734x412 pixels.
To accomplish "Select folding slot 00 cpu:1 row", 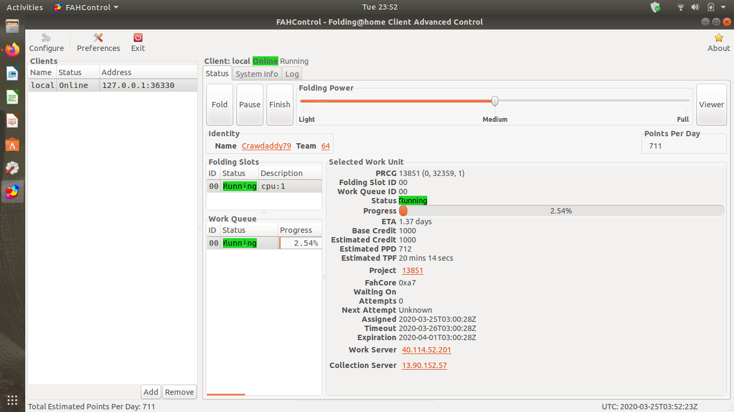I will (264, 186).
